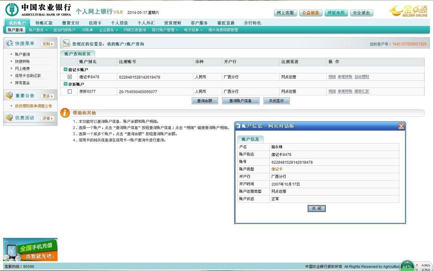Image resolution: width=433 pixels, height=271 pixels.
Task: Collapse the 存折账户 group
Action: click(x=66, y=84)
